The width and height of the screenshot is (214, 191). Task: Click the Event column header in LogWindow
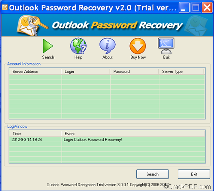click(133, 134)
